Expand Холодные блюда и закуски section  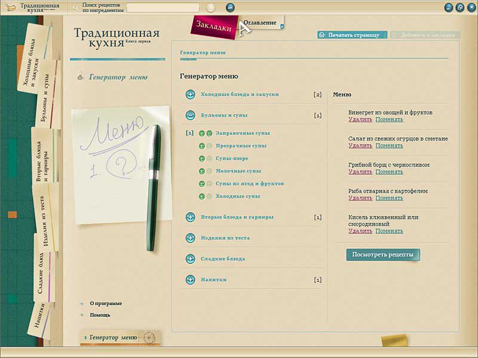191,94
